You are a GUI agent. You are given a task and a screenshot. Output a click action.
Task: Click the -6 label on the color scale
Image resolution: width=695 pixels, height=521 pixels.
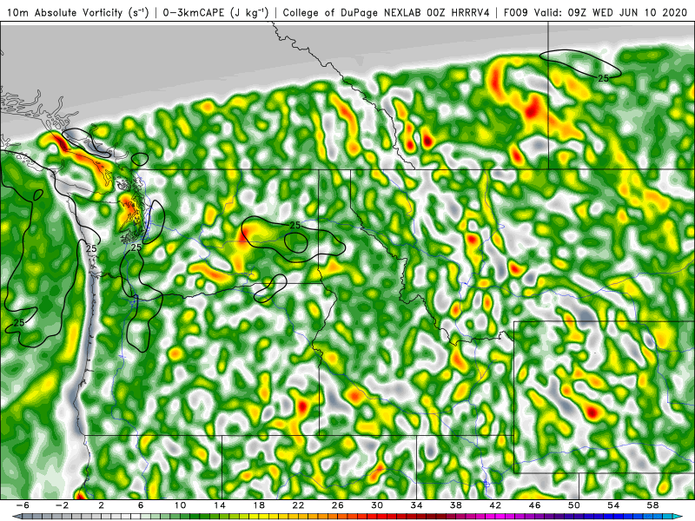click(23, 505)
